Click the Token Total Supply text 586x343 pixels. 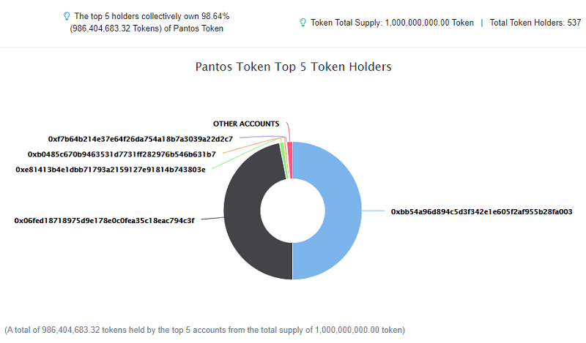[x=392, y=23]
